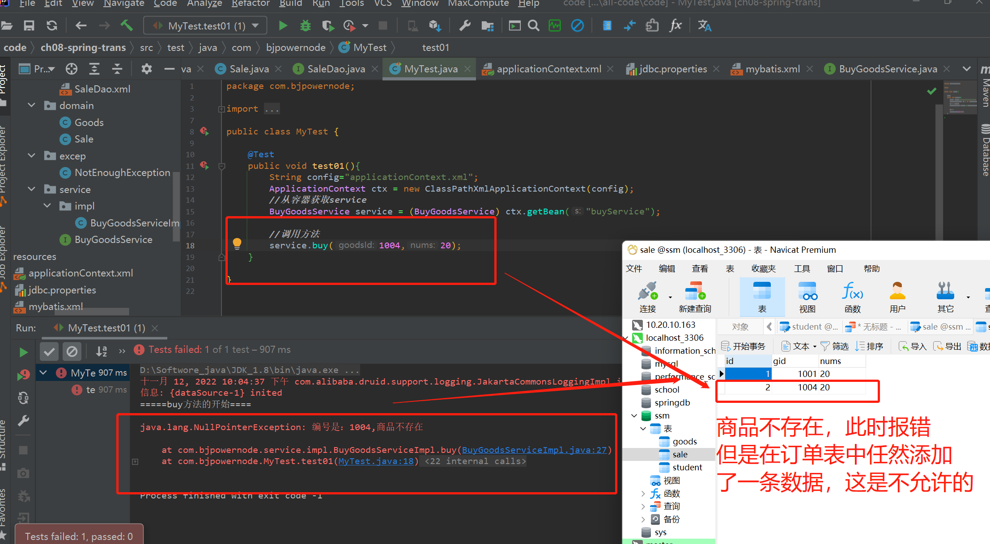The width and height of the screenshot is (990, 544).
Task: Rerun failed tests icon in Run panel
Action: coord(23,375)
